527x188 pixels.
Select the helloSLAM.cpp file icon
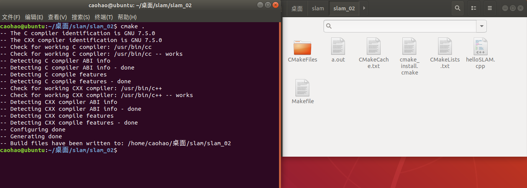tap(481, 46)
